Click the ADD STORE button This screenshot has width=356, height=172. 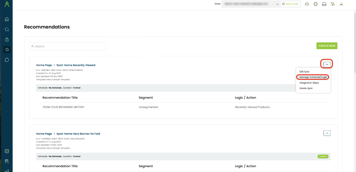pos(290,4)
